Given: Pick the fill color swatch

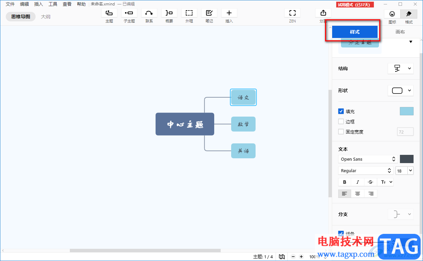Looking at the screenshot, I should click(407, 111).
